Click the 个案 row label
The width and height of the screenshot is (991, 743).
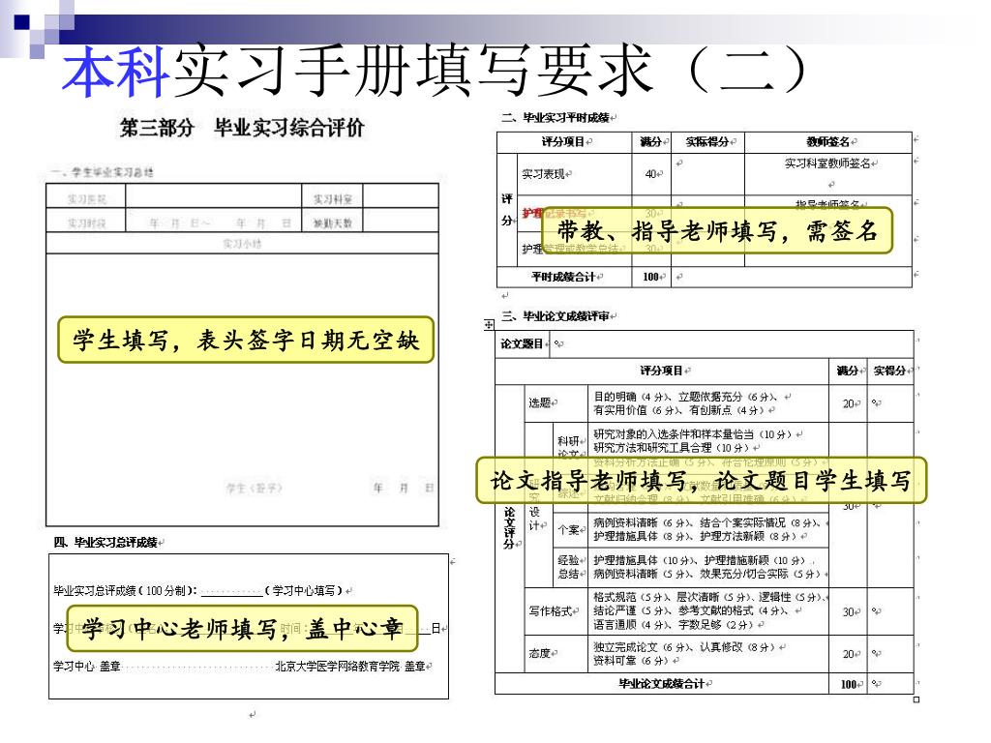click(569, 529)
